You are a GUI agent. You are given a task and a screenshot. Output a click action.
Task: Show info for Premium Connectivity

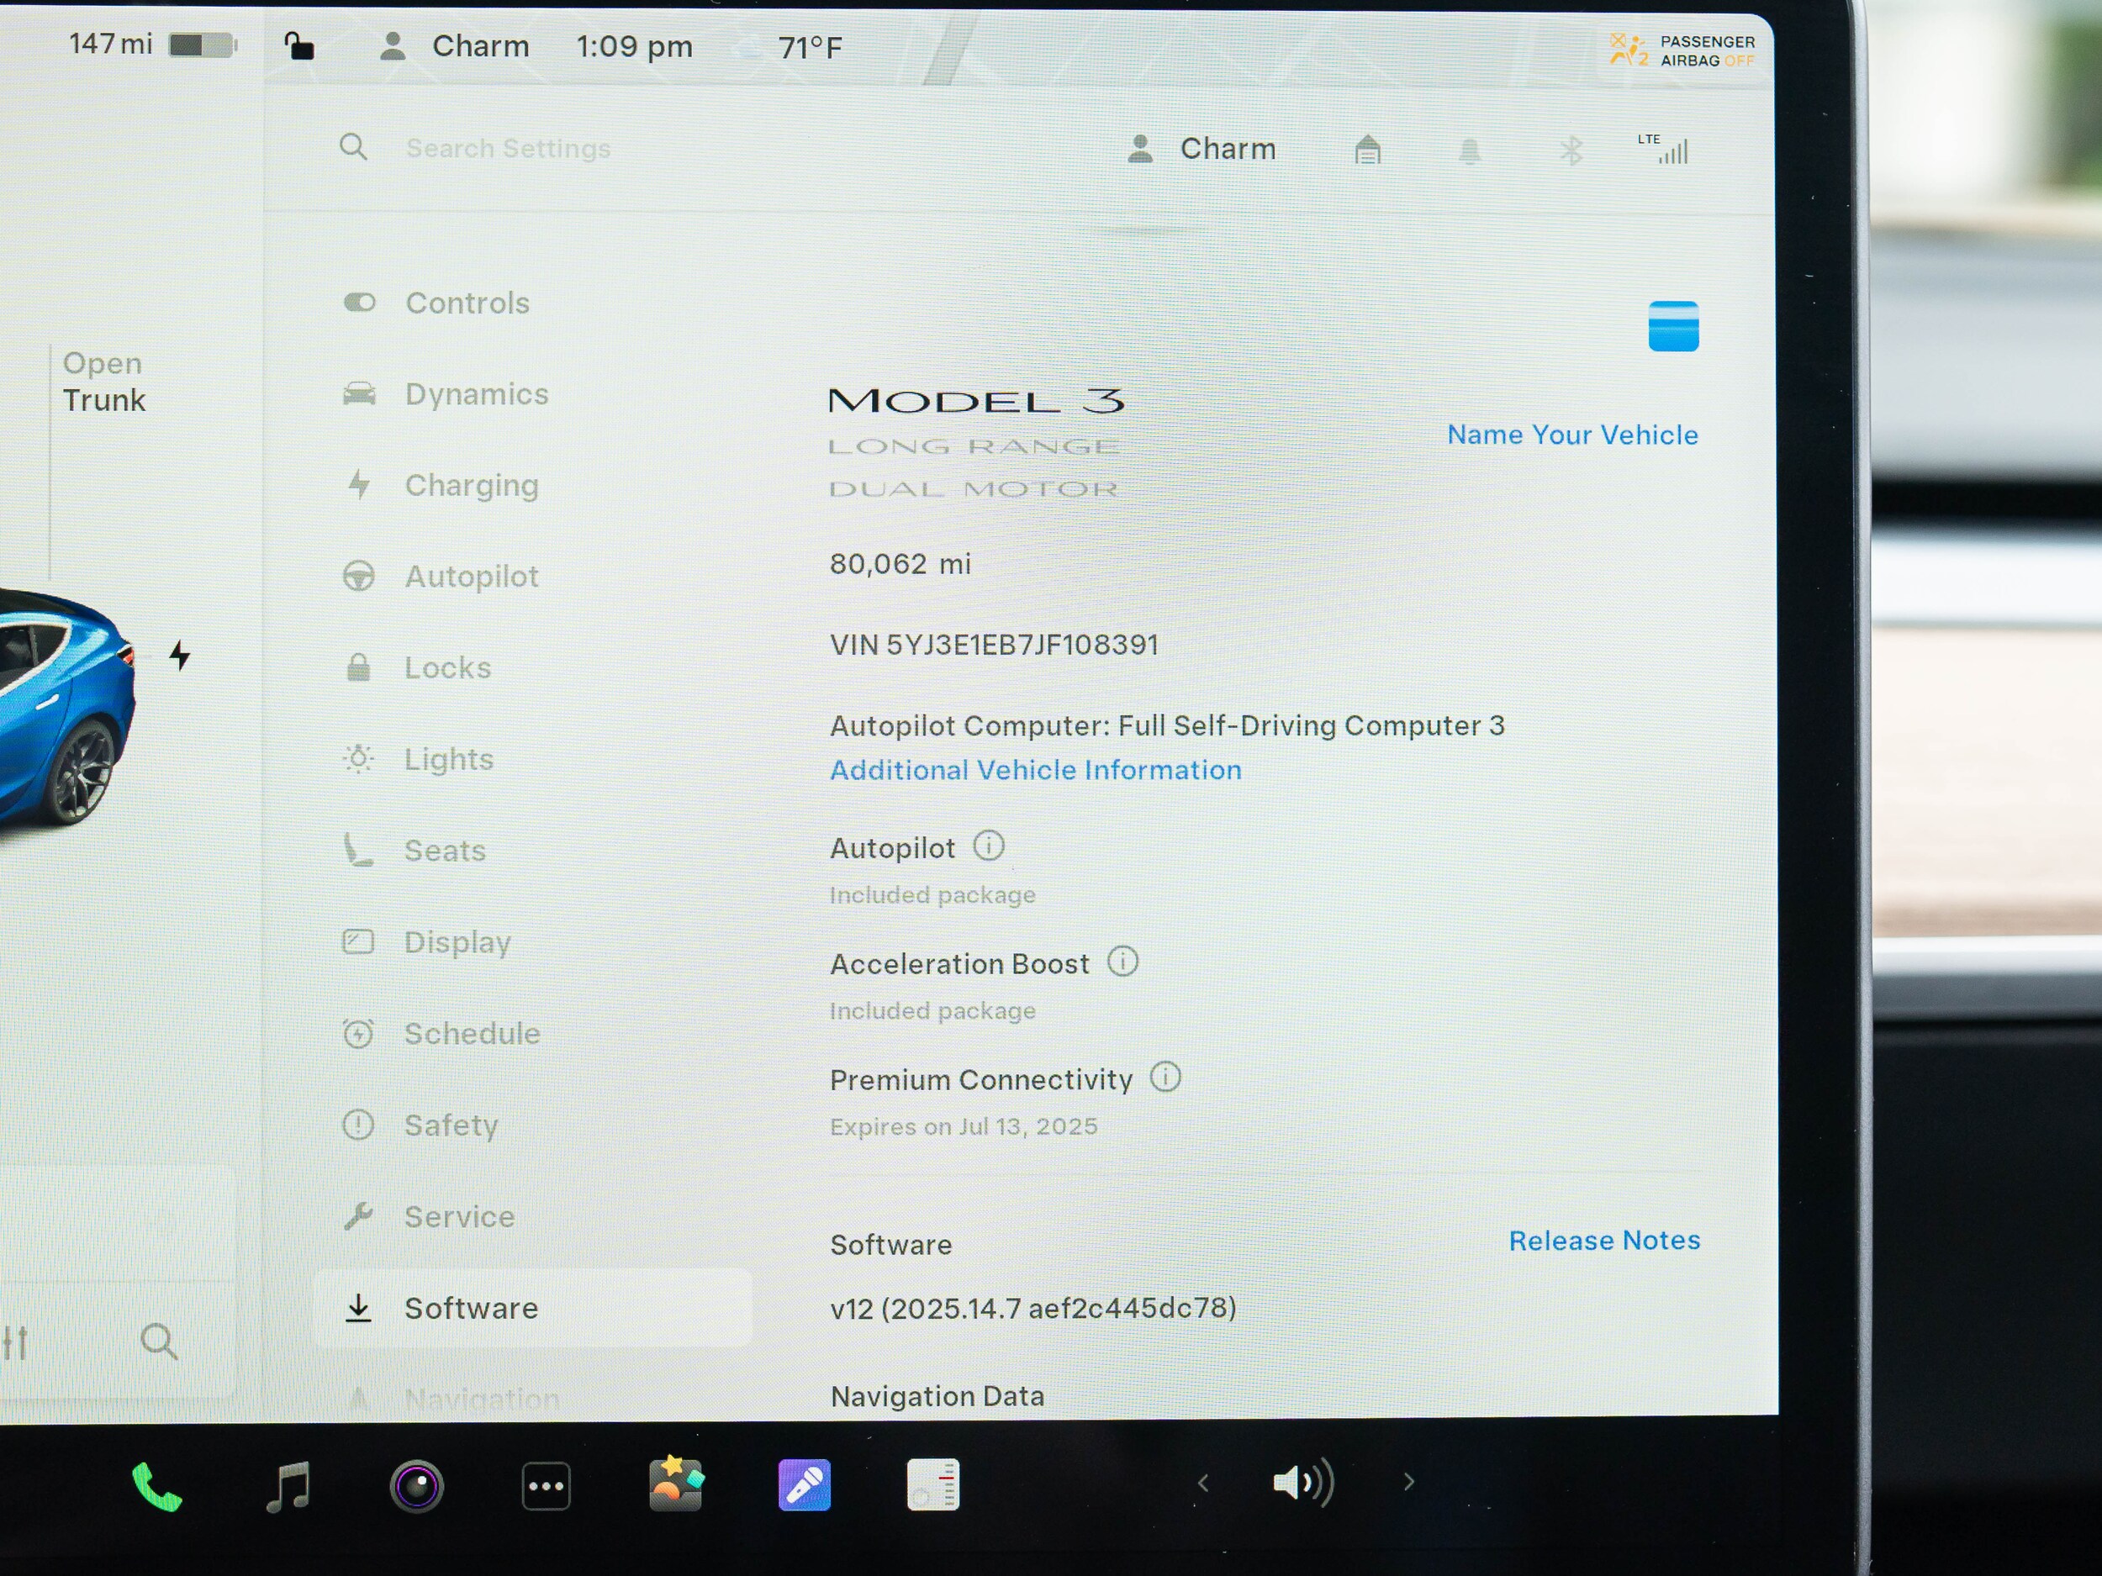click(x=1165, y=1078)
